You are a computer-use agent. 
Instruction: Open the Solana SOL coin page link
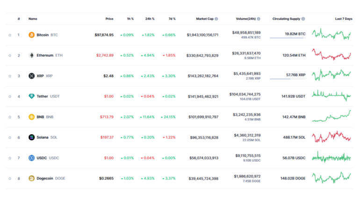(48, 137)
